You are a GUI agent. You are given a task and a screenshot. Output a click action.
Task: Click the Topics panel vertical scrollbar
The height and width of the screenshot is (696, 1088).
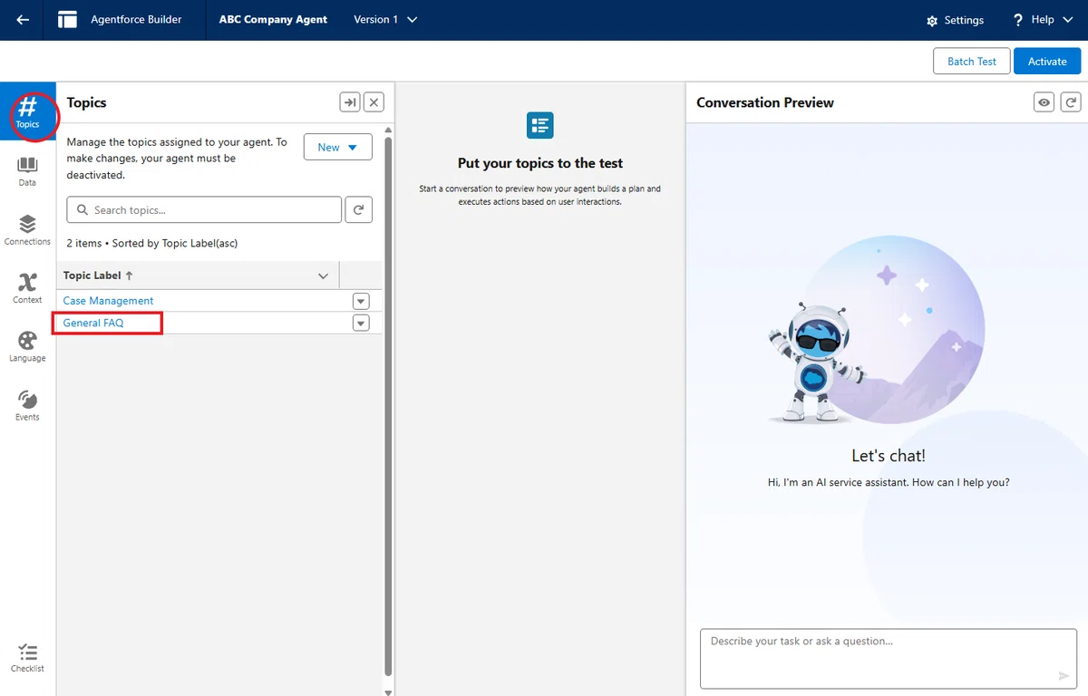pos(389,405)
